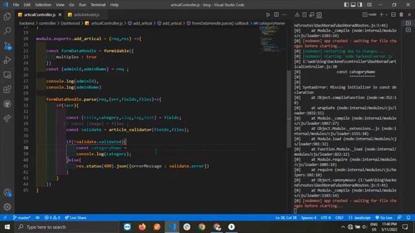Click Ln 38, Col 38 cursor position

coord(286,217)
